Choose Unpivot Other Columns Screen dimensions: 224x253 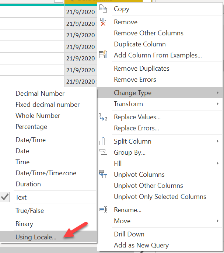[148, 186]
